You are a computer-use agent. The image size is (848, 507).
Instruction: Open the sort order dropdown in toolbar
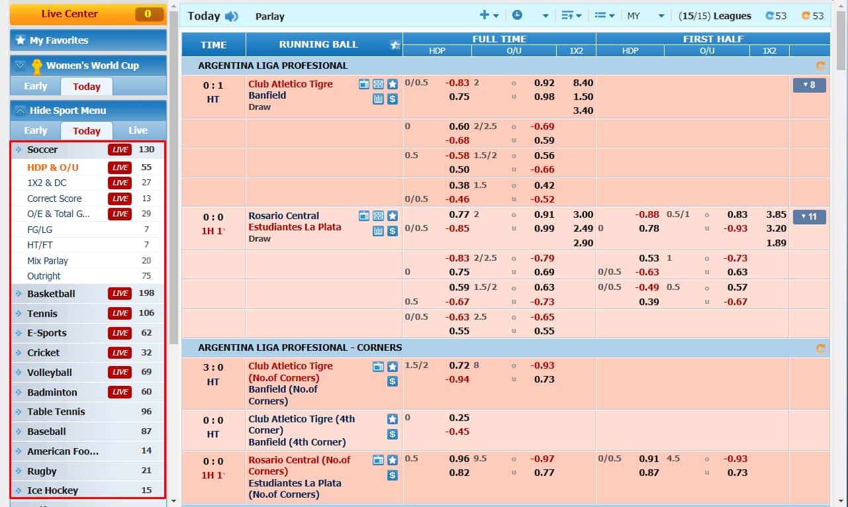click(571, 15)
